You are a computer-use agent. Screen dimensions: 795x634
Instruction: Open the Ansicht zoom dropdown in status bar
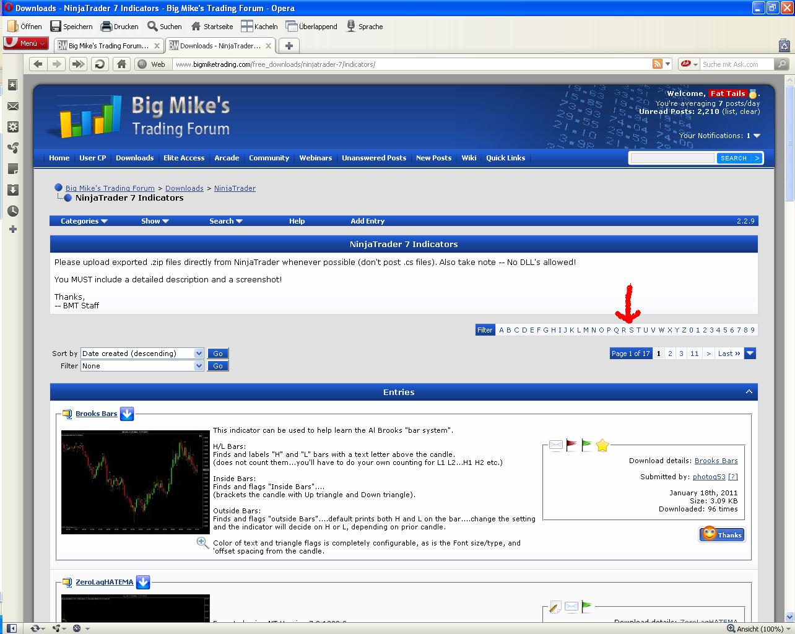click(x=758, y=628)
